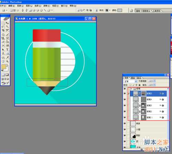This screenshot has width=172, height=154.
Task: Open the first menu in the menu bar
Action: tap(3, 6)
